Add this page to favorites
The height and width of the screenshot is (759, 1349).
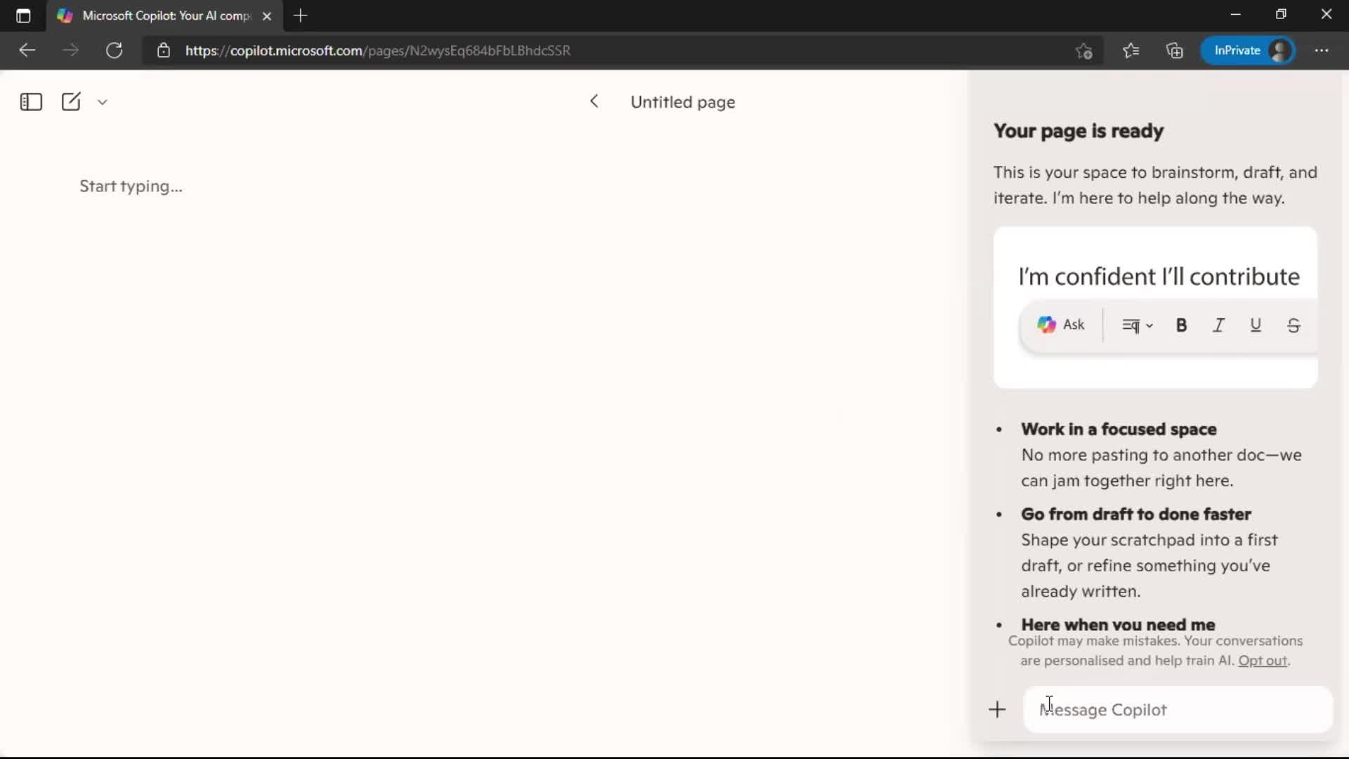[1083, 50]
